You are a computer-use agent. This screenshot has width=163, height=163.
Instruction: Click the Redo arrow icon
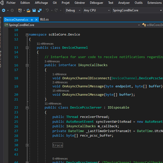click(56, 10)
